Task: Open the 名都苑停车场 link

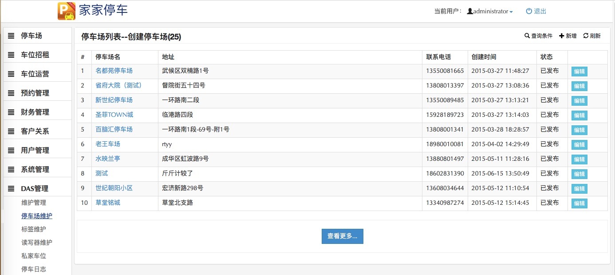Action: [114, 71]
